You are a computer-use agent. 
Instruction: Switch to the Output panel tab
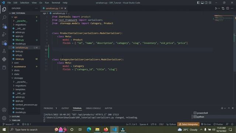(x=65, y=108)
